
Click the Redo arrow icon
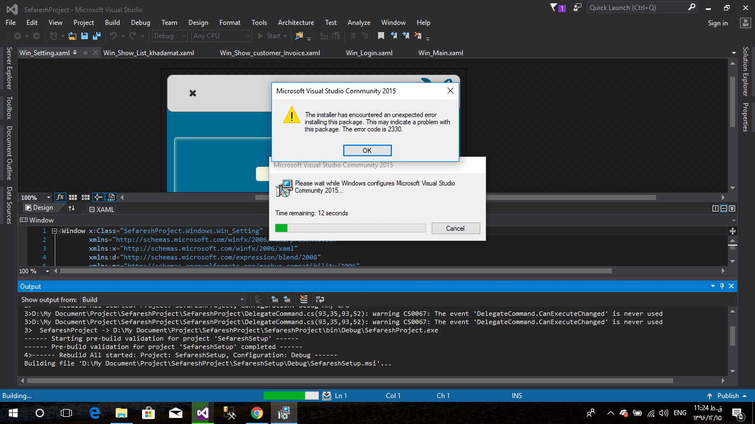tap(133, 36)
